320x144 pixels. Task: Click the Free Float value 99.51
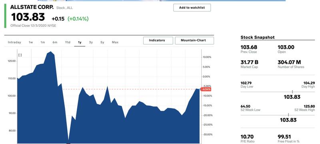284,137
